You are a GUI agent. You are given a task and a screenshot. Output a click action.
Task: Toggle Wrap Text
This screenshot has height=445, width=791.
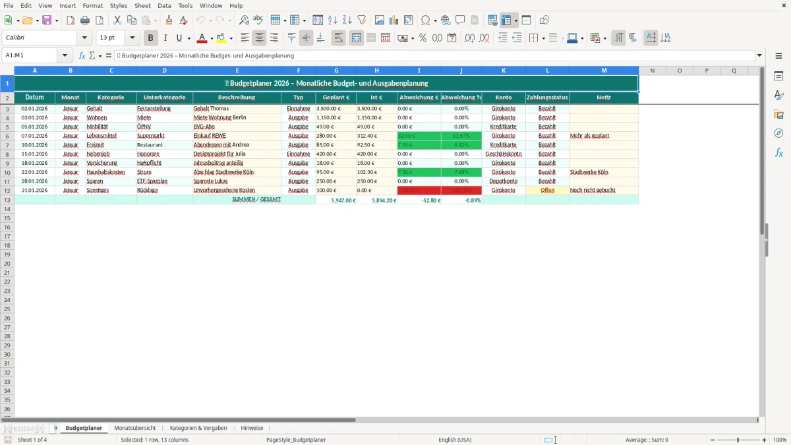(338, 38)
